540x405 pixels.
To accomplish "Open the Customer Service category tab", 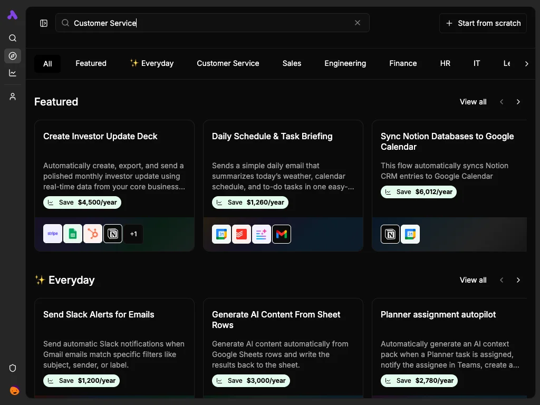I will [x=228, y=63].
